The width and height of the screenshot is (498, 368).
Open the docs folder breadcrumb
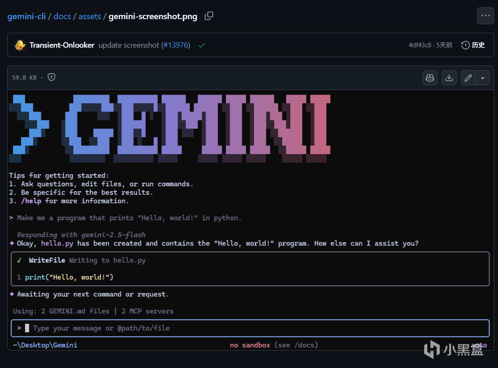[62, 16]
